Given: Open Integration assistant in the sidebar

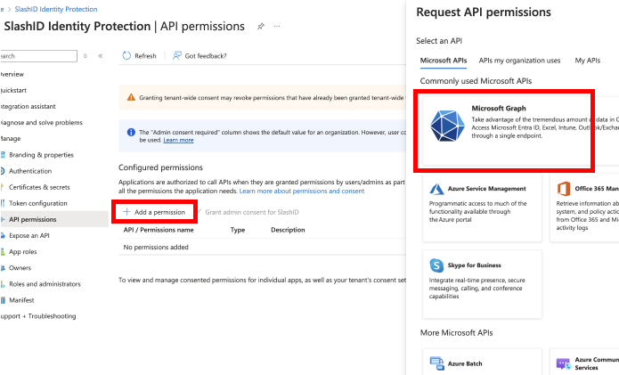Looking at the screenshot, I should (x=28, y=107).
